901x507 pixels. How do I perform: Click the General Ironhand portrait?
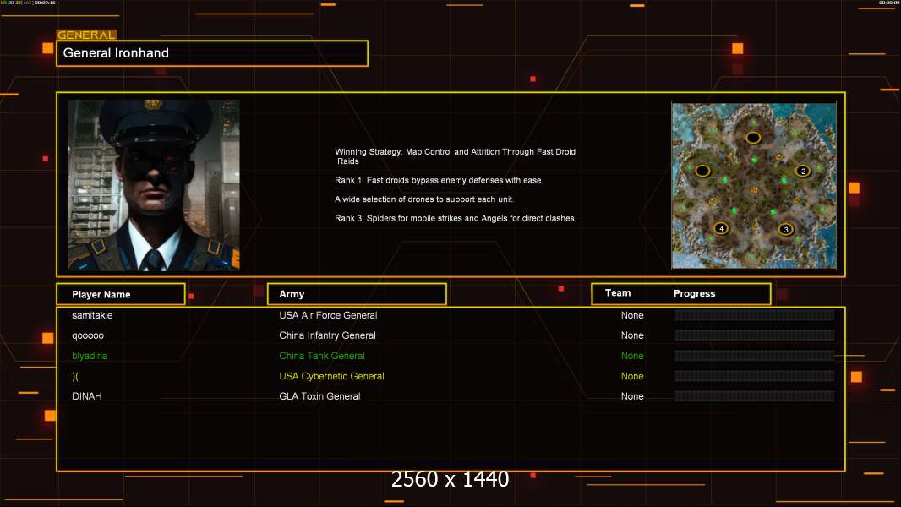coord(153,185)
